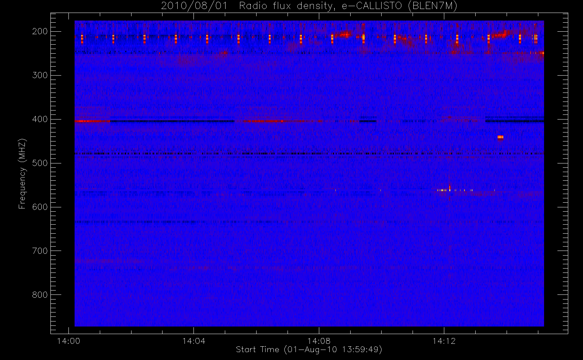Click the 14:12 time tick label

444,341
